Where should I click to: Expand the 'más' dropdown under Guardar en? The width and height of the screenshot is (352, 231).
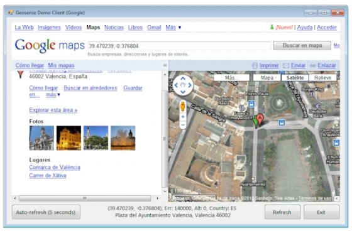[53, 95]
